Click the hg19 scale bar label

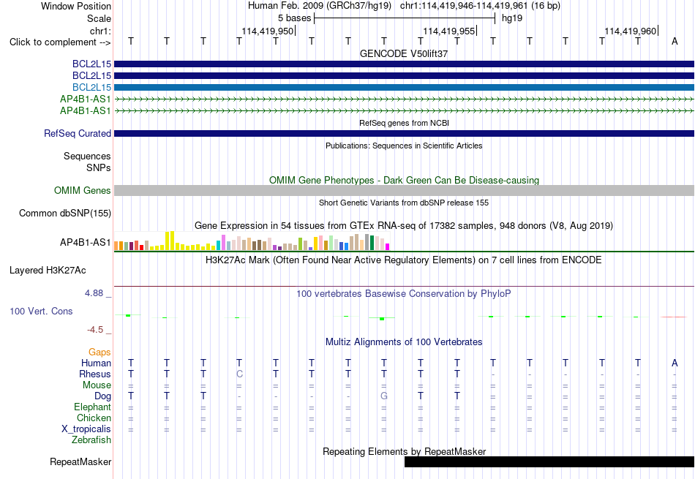point(512,18)
